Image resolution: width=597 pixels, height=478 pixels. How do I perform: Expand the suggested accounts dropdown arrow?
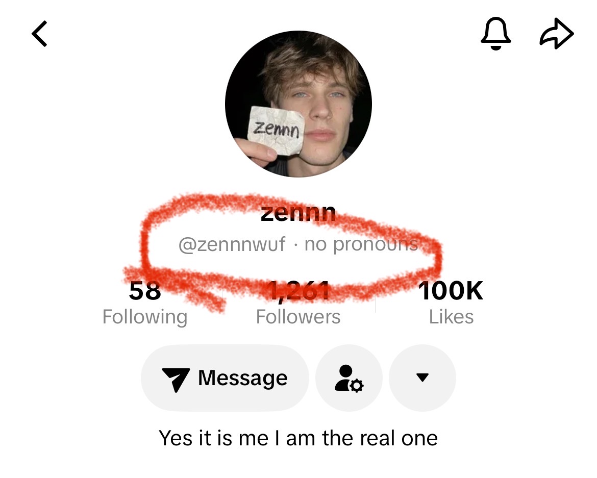pos(422,378)
